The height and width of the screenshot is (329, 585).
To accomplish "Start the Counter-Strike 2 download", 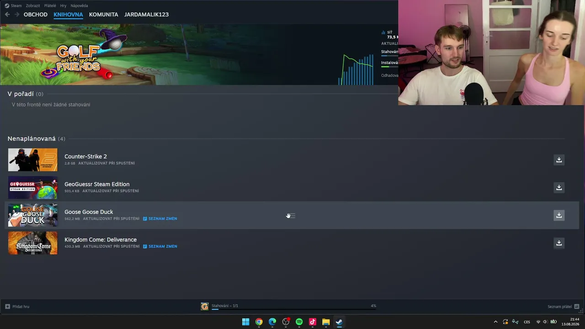I will pyautogui.click(x=559, y=160).
